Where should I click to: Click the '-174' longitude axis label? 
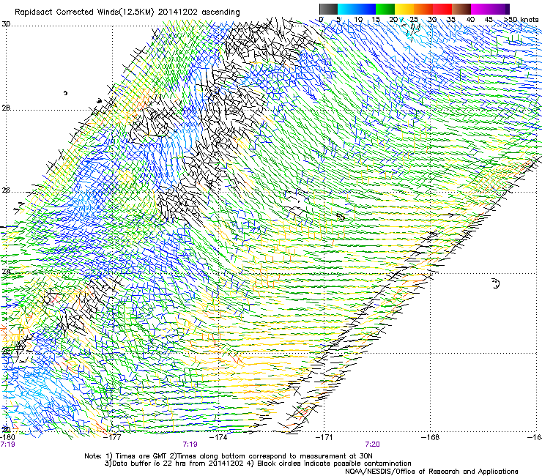click(220, 437)
